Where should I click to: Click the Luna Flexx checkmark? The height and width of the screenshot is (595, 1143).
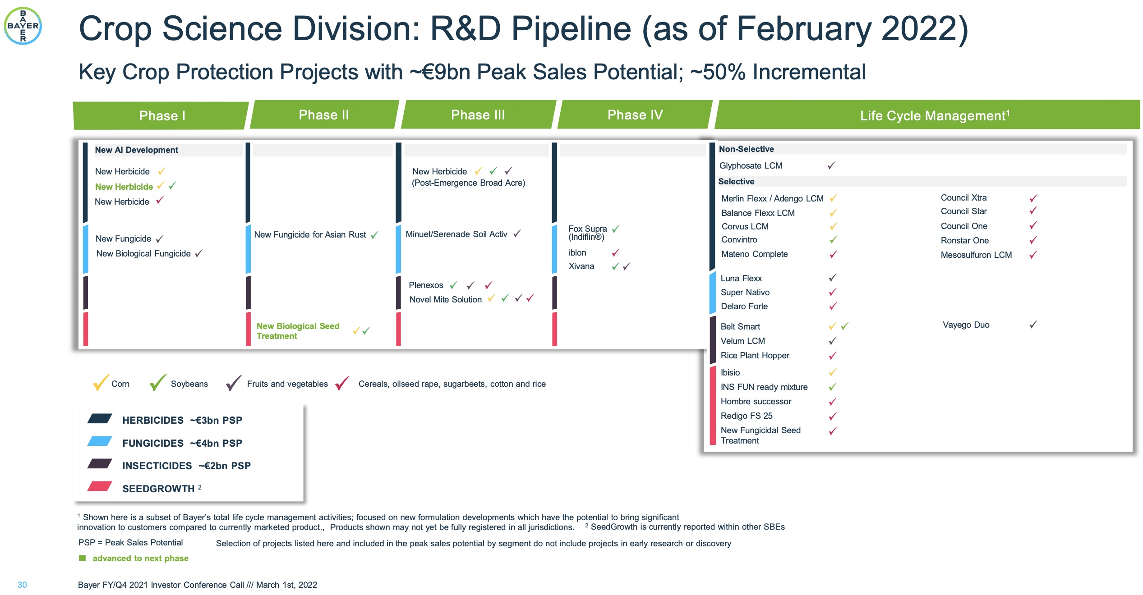tap(833, 278)
